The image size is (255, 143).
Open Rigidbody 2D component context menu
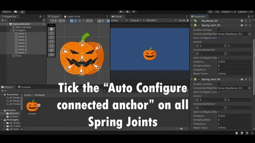[250, 21]
